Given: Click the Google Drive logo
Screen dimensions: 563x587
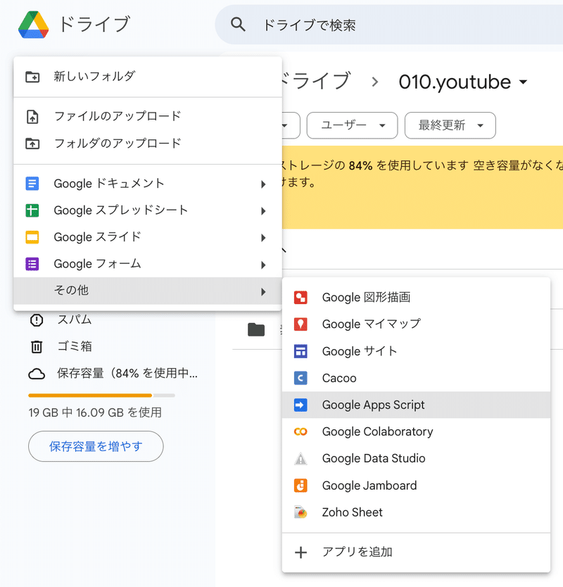Looking at the screenshot, I should (x=33, y=25).
